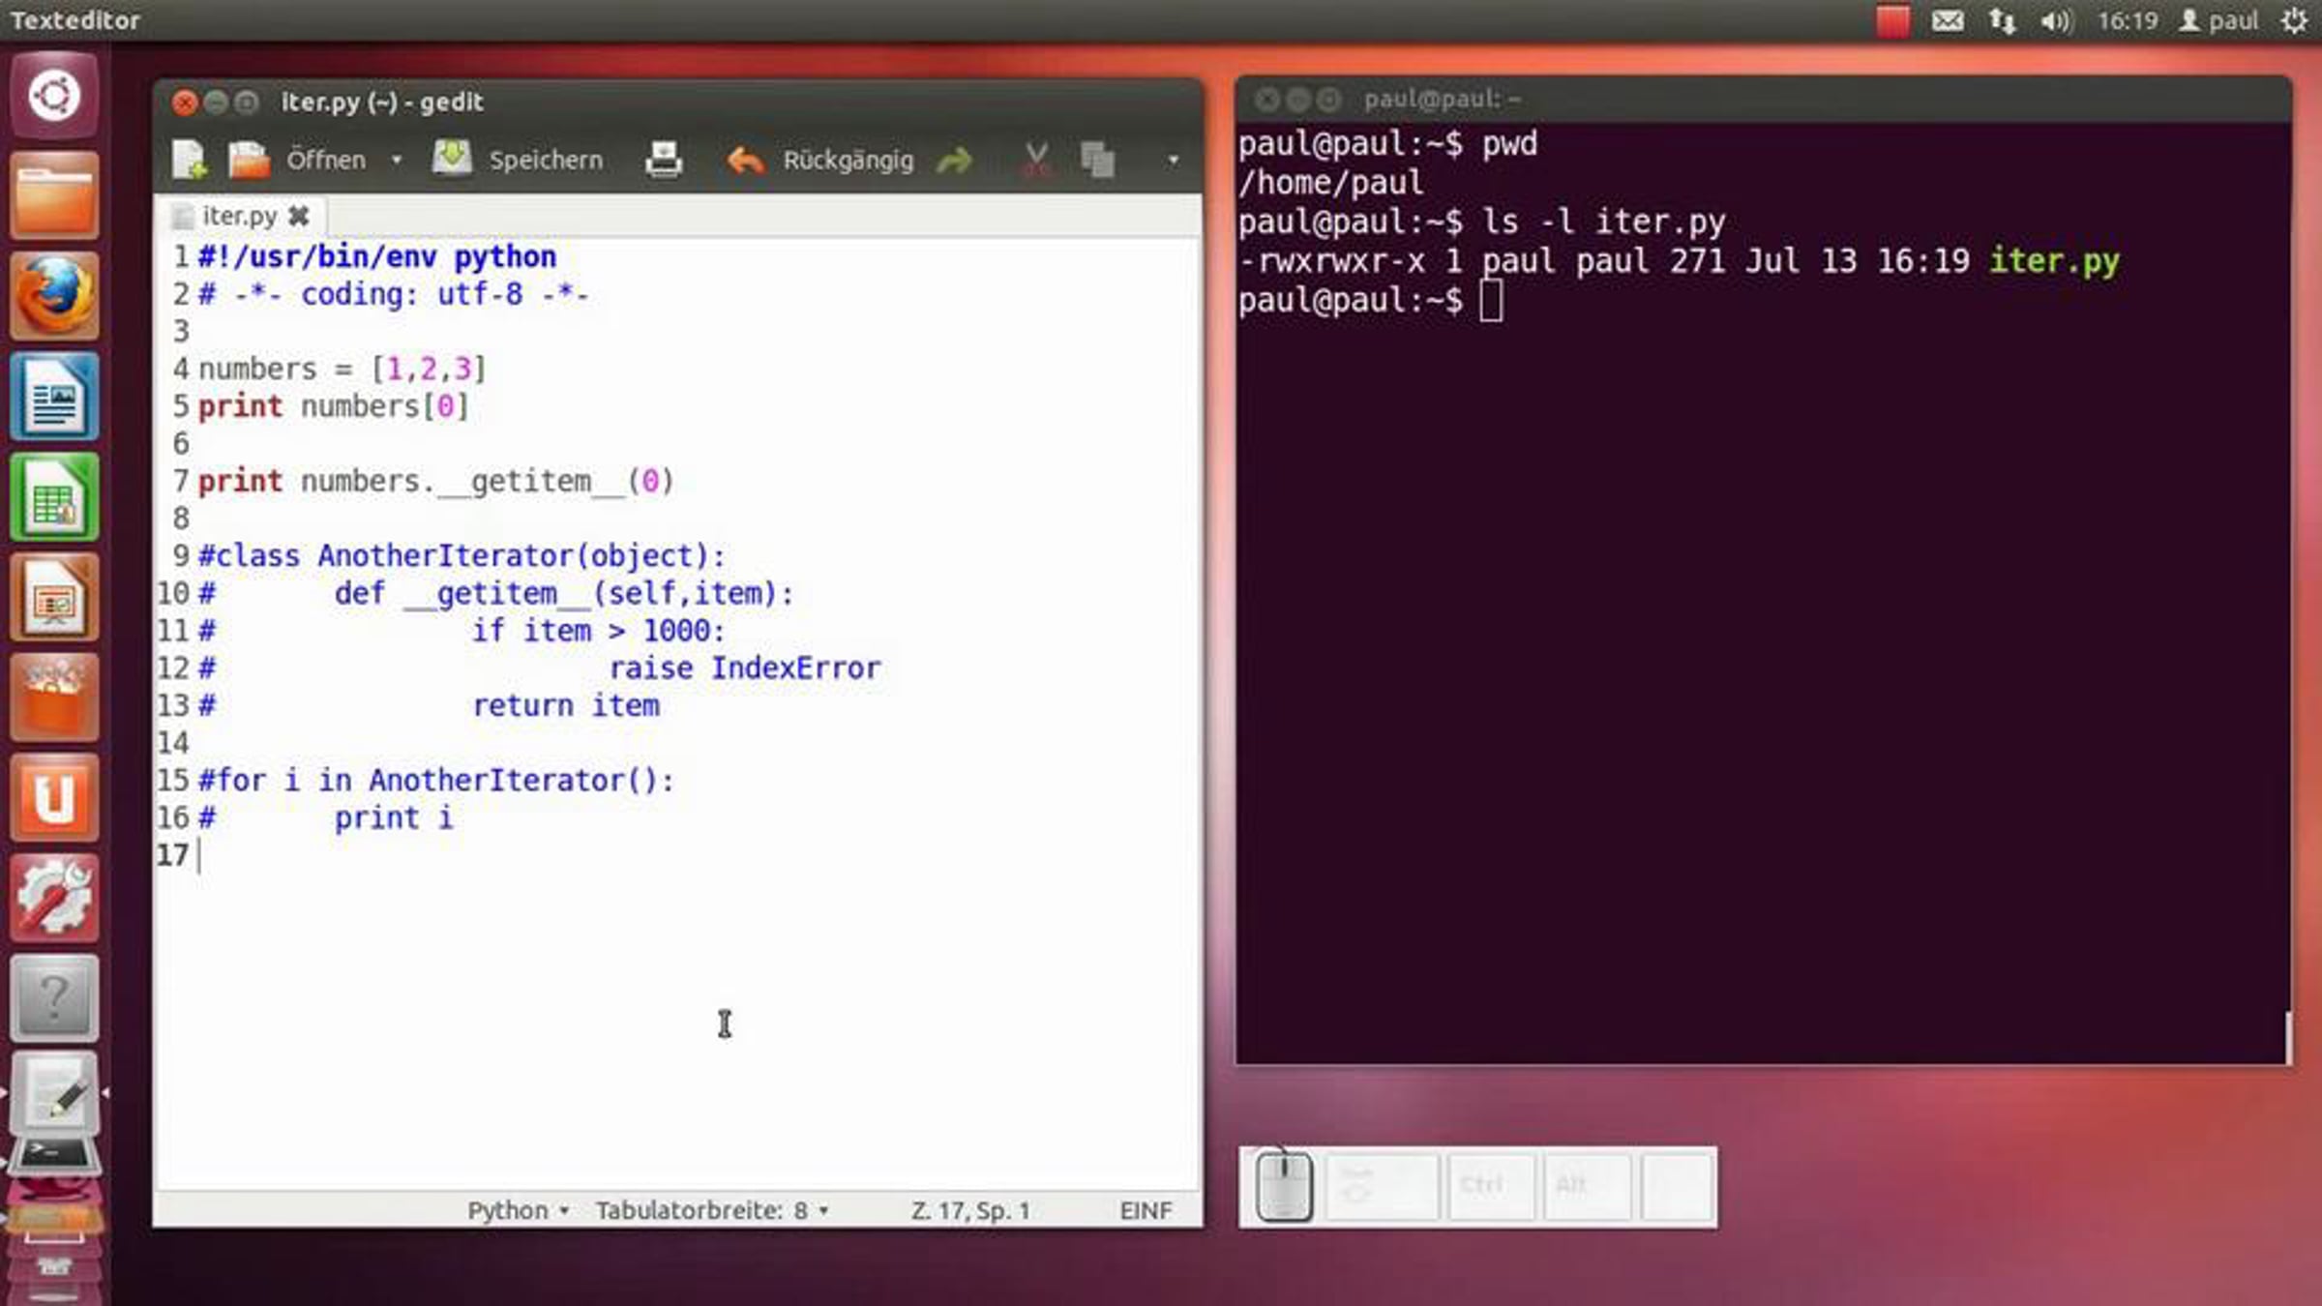Viewport: 2322px width, 1306px height.
Task: Click the Rückgängig undo button
Action: click(820, 160)
